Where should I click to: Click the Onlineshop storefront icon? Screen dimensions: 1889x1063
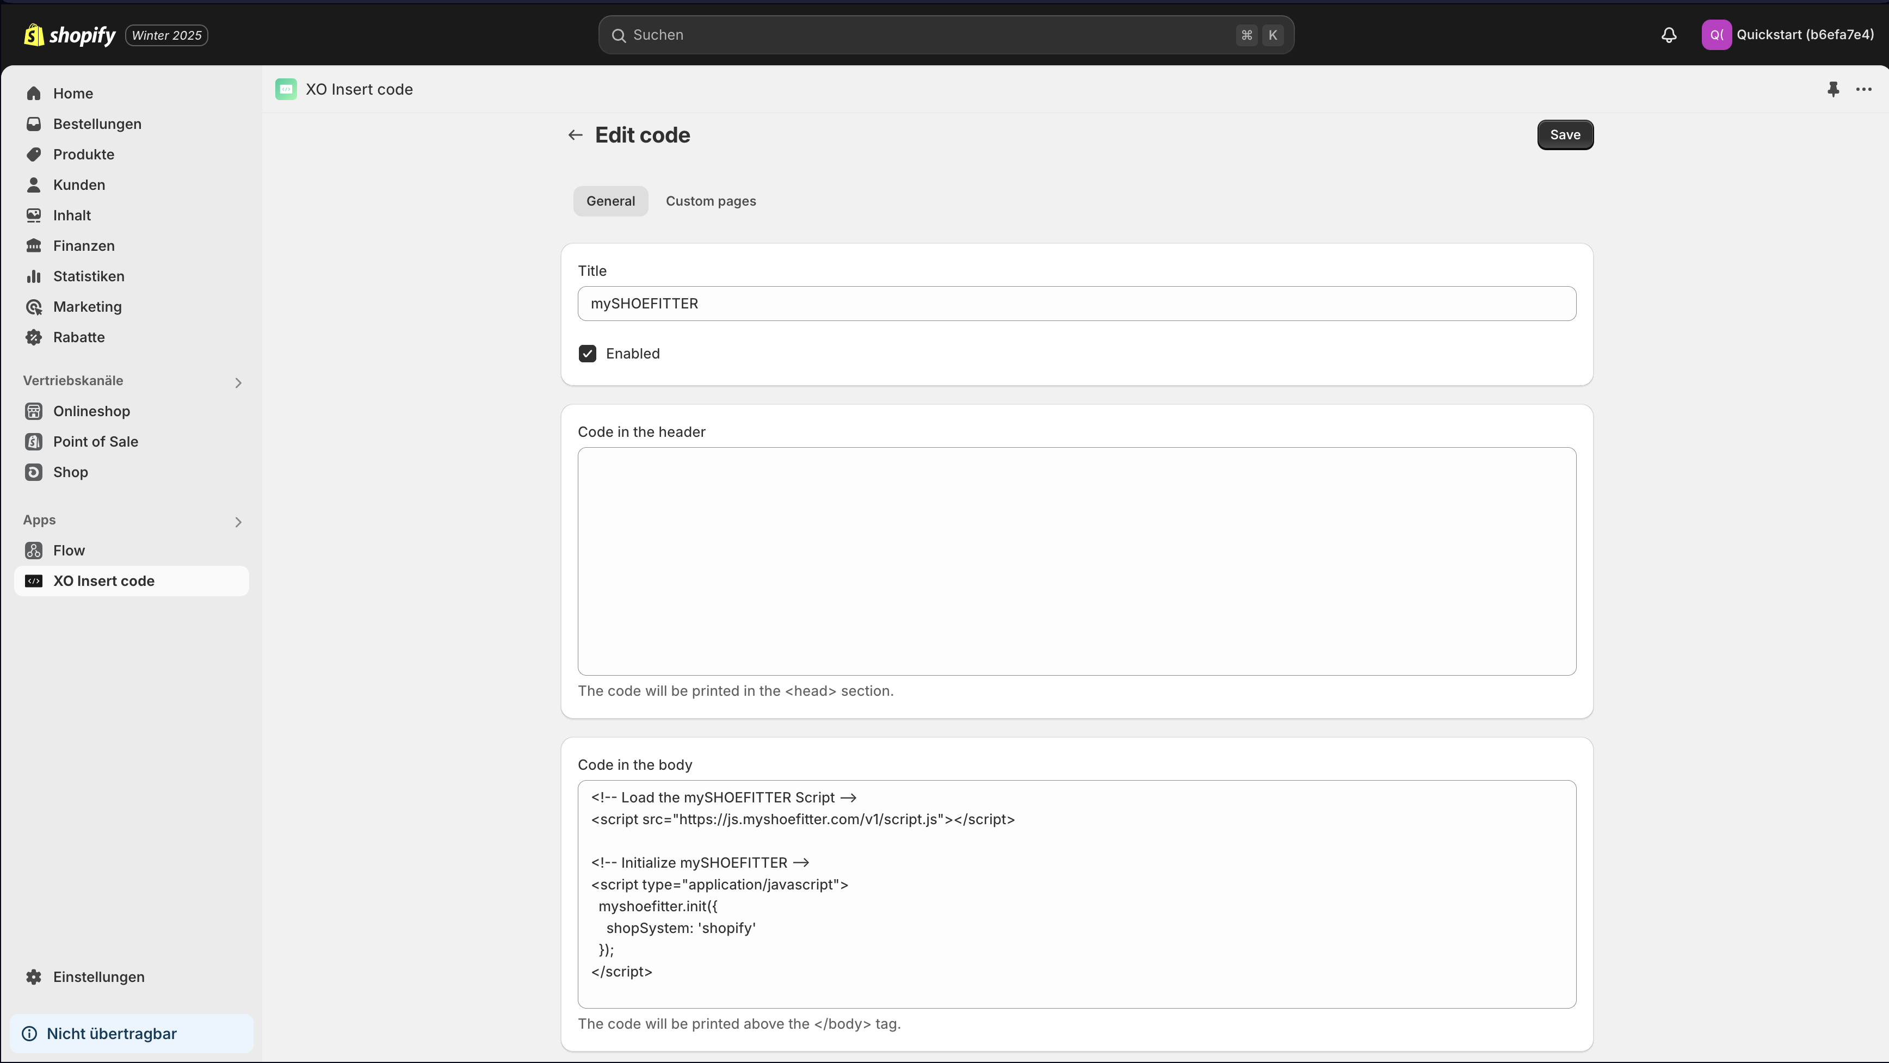[34, 411]
